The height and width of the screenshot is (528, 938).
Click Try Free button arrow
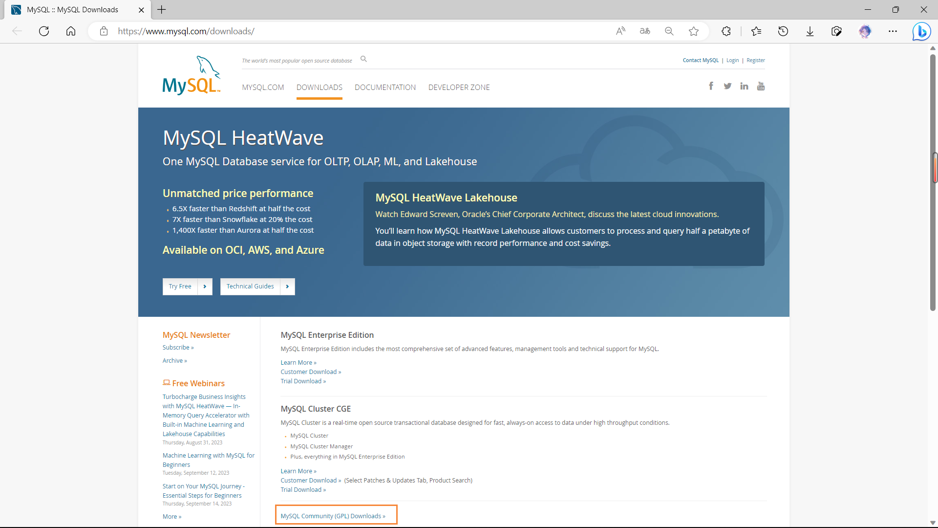click(205, 286)
